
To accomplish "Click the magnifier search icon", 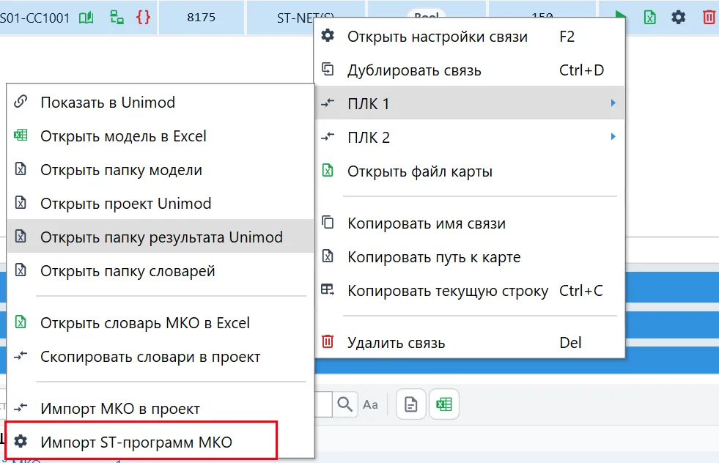I will 344,404.
